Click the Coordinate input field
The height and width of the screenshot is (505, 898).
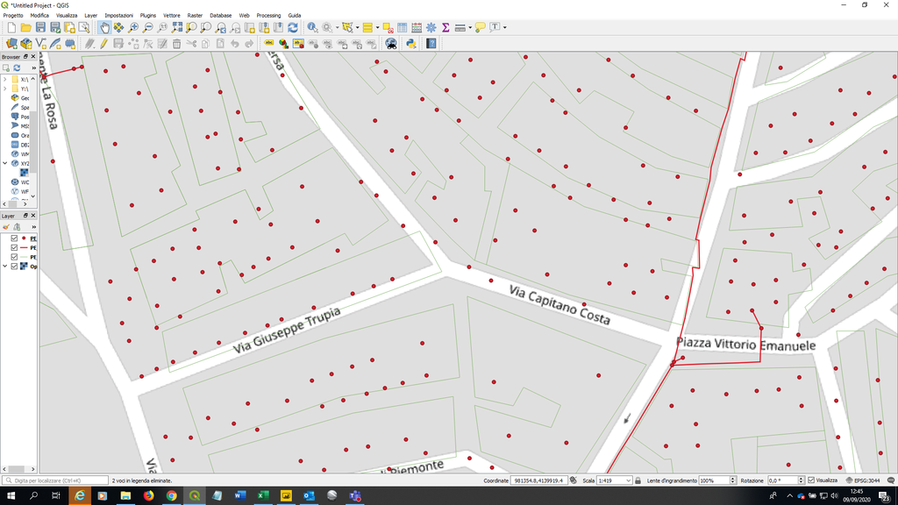(x=539, y=480)
